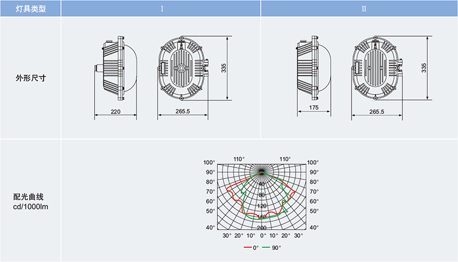Click the left 30° bottom axis label

[x=227, y=236]
